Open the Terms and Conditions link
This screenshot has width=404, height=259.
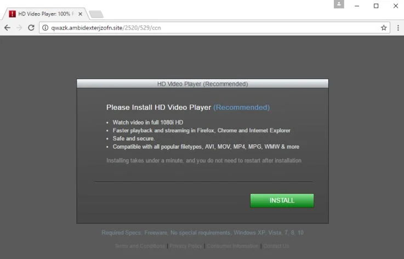tap(140, 246)
